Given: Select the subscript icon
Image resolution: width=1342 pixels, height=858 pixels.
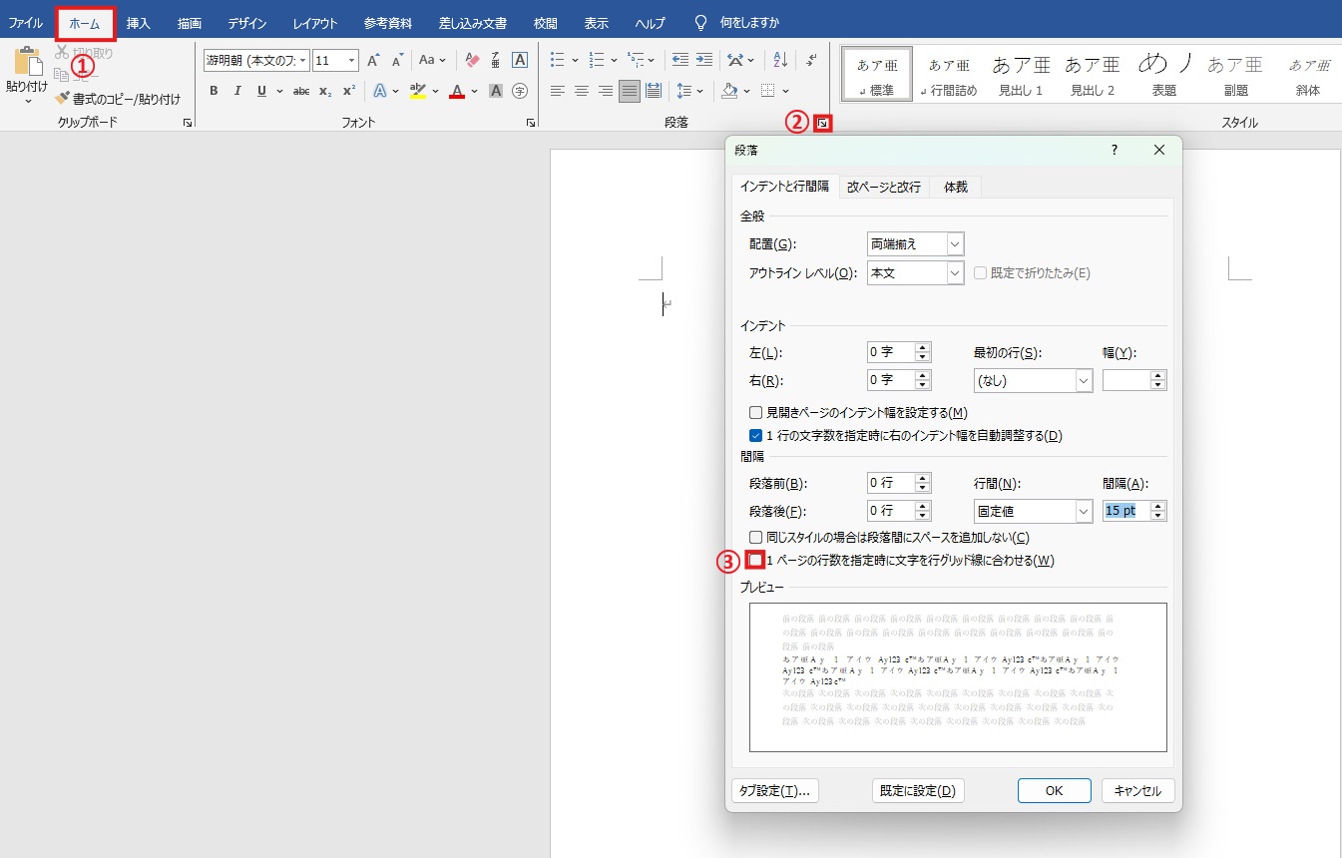Looking at the screenshot, I should pyautogui.click(x=324, y=91).
